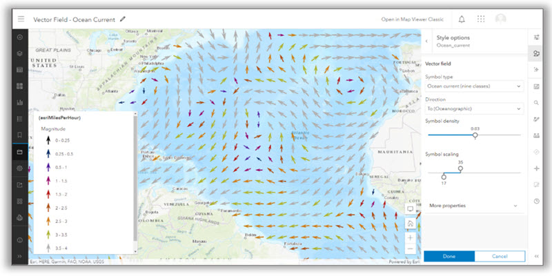
Task: Click legend entry 2.5 - 3
Action: pos(61,221)
